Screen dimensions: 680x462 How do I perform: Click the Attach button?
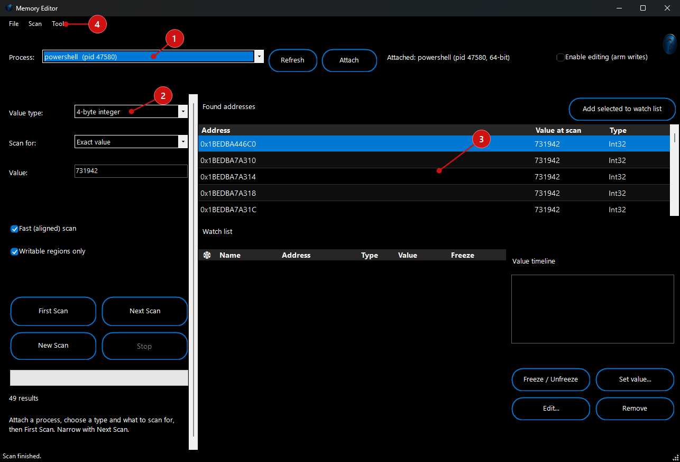349,60
